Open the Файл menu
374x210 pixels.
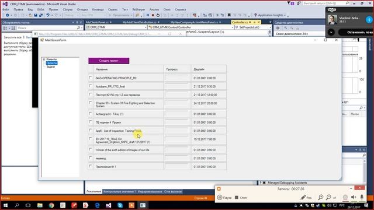pyautogui.click(x=6, y=9)
